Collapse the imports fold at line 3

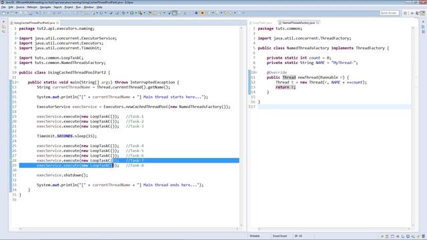point(17,39)
